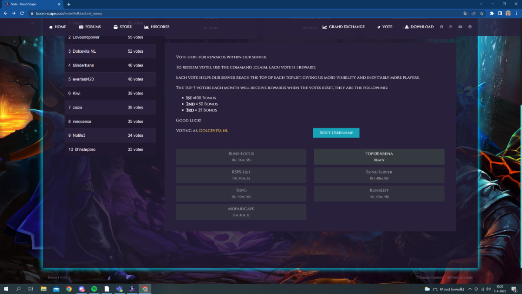Open Mail app from taskbar

56,289
